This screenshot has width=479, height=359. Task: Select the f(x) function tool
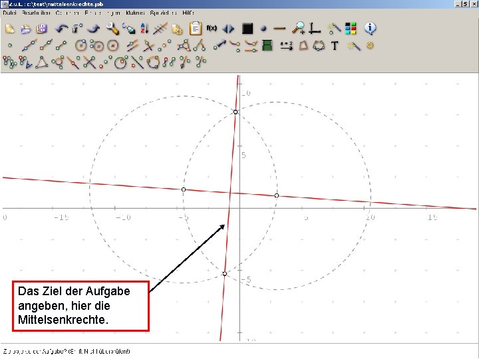point(212,29)
